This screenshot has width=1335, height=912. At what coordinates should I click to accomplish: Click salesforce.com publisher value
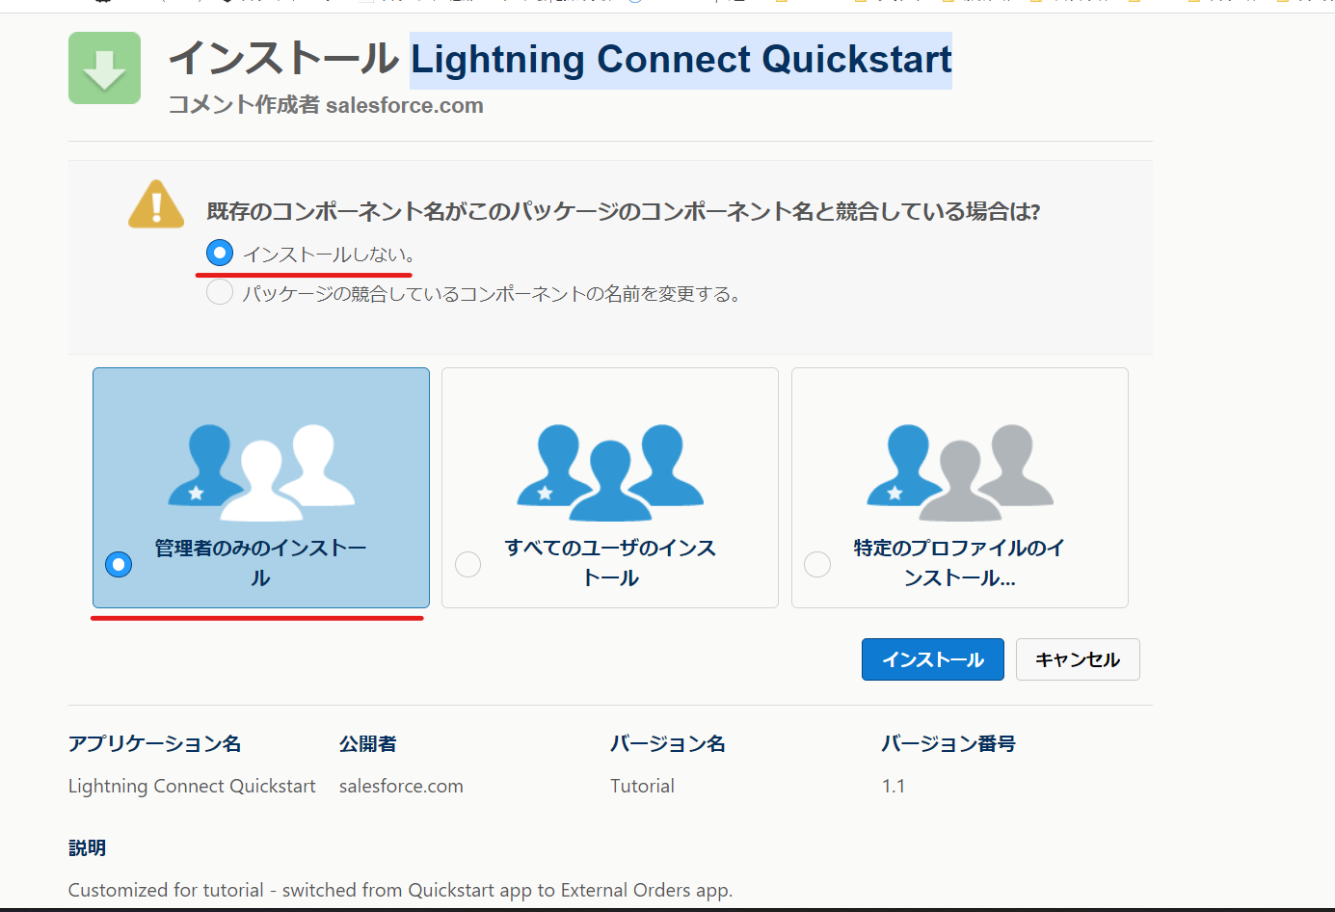coord(401,786)
